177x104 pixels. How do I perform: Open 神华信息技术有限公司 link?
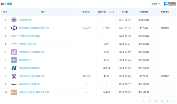click(x=30, y=84)
